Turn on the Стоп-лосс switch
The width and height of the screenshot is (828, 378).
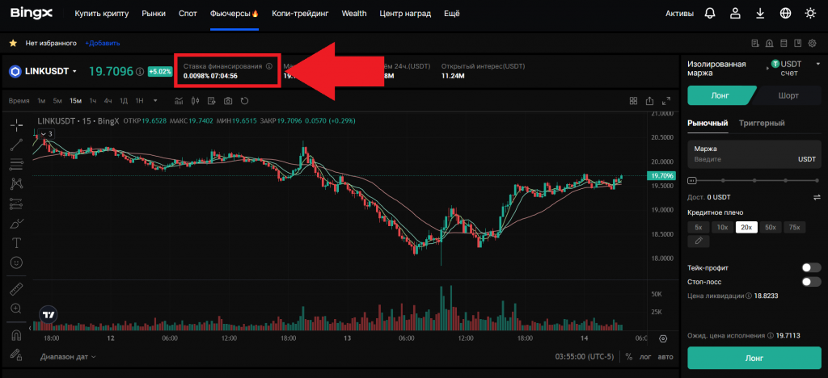[x=810, y=281]
